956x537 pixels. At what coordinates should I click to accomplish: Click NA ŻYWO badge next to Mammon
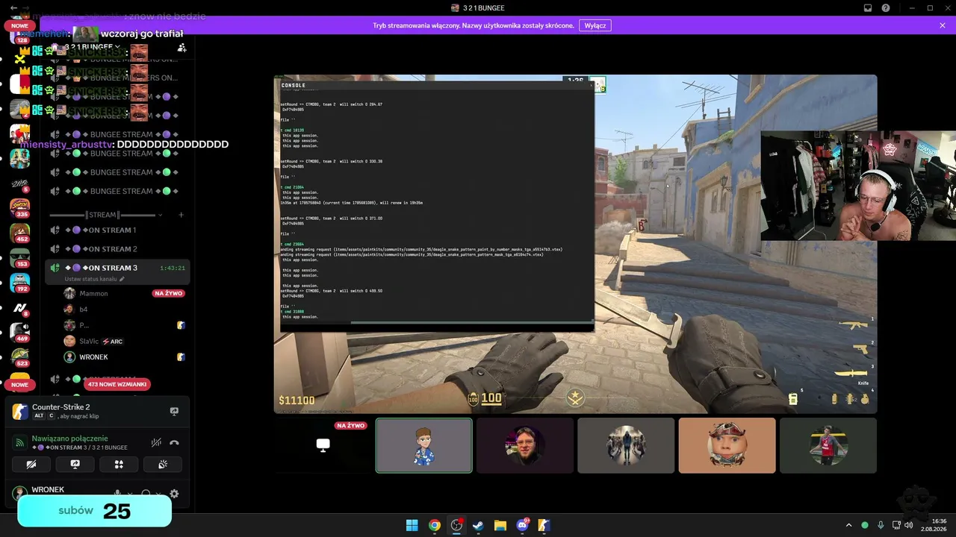click(168, 294)
